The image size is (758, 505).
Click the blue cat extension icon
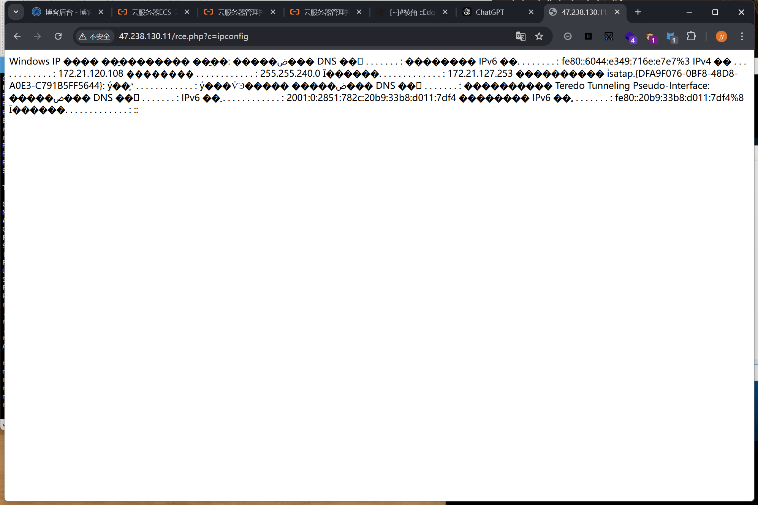[671, 37]
